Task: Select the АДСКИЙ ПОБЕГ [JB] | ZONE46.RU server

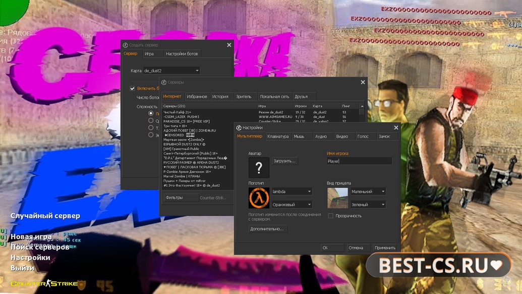Action: tap(198, 131)
